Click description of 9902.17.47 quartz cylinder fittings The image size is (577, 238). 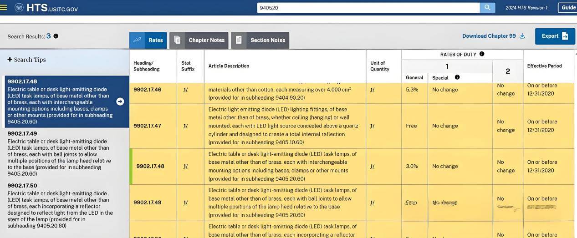(283, 126)
